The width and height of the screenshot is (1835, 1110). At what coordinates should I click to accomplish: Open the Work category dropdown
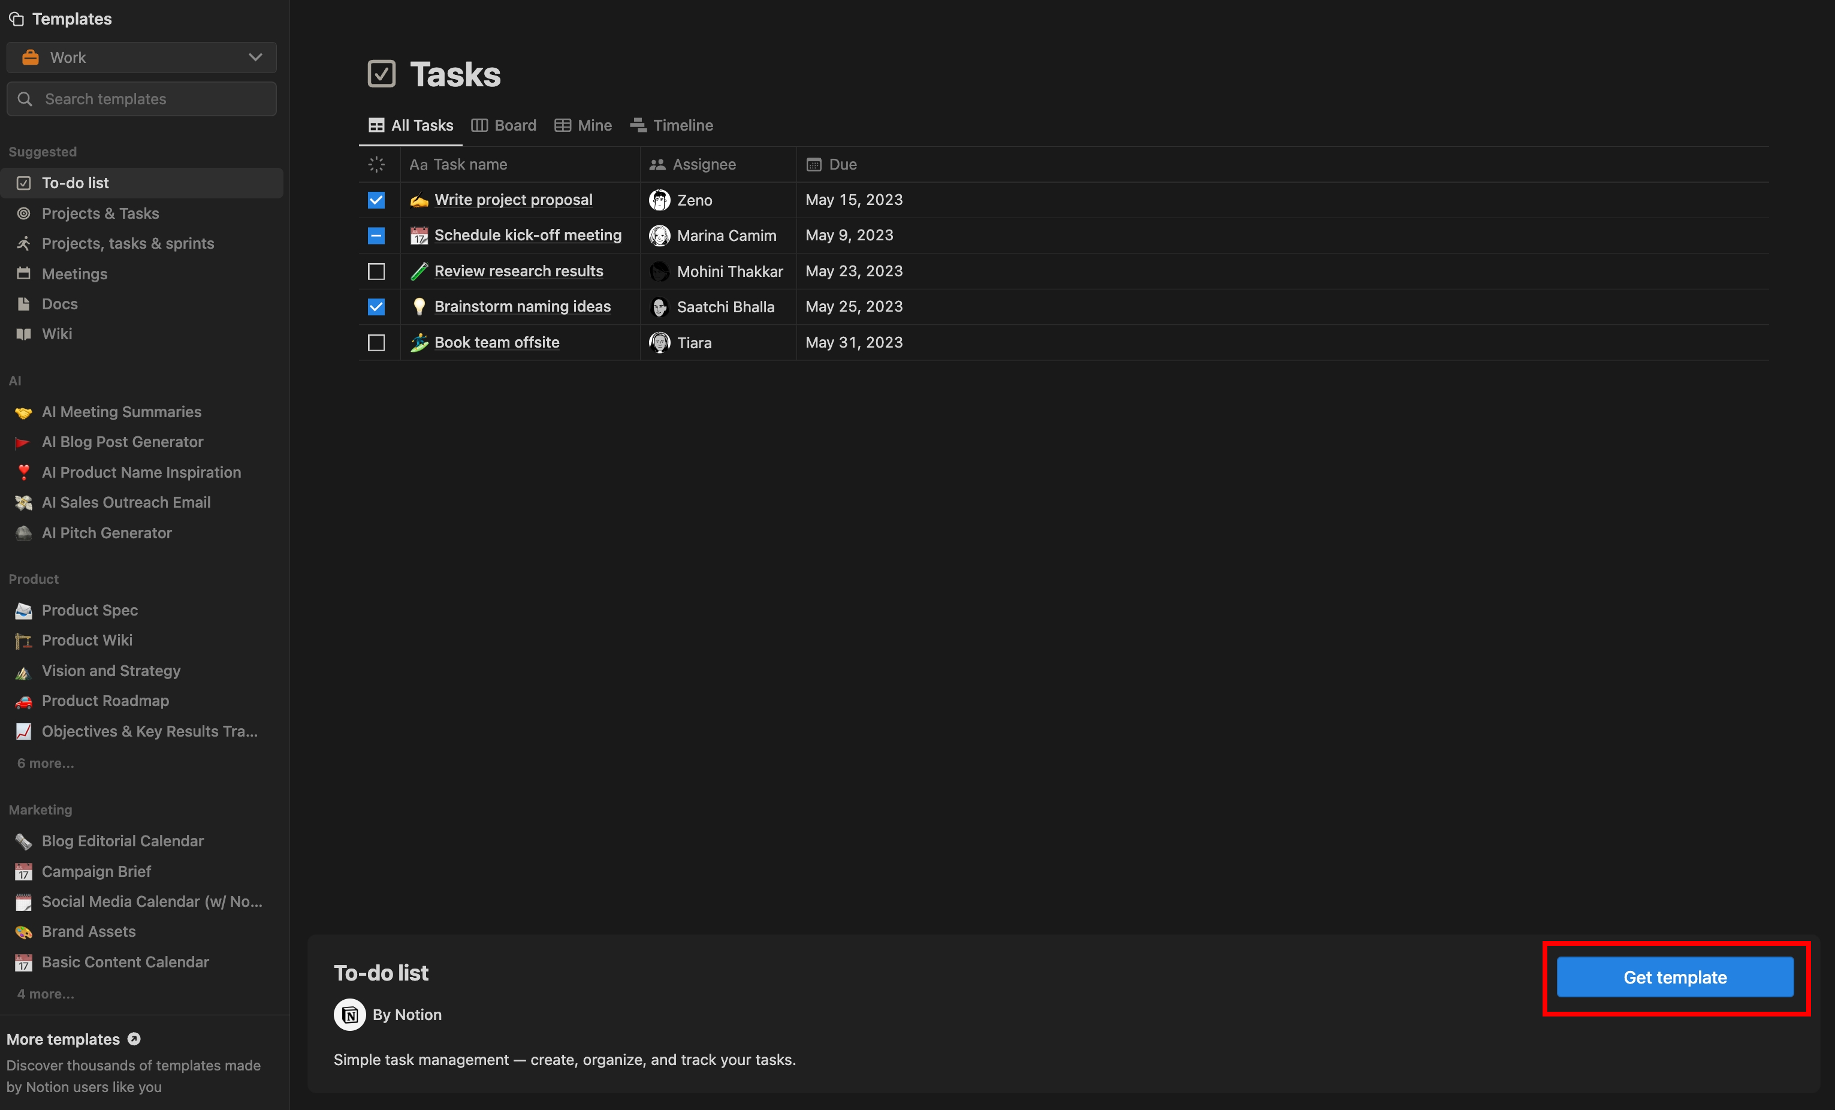coord(141,58)
